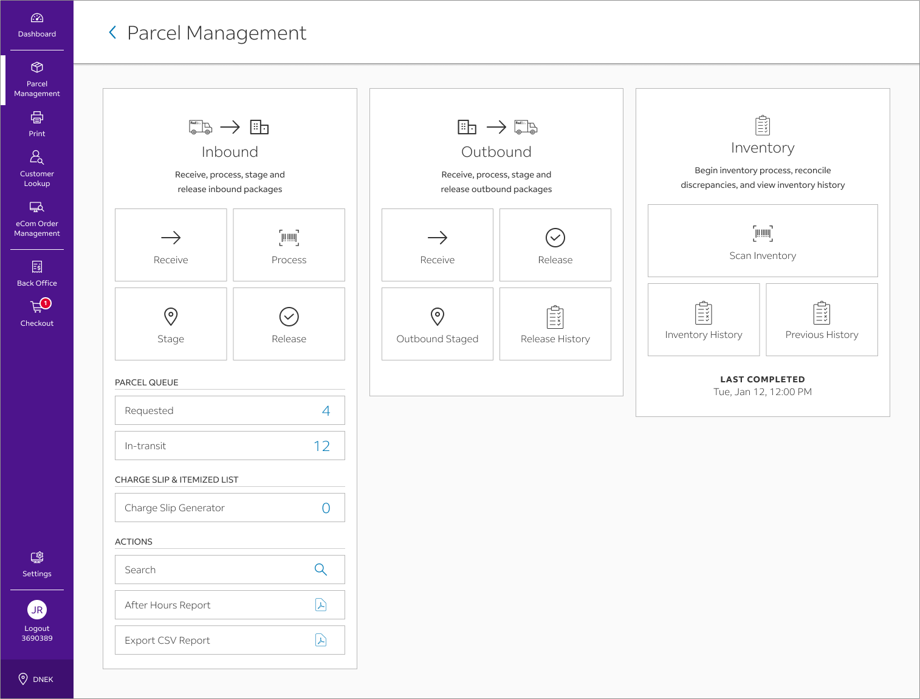Open the Inbound Stage tile
The image size is (920, 699).
click(171, 324)
